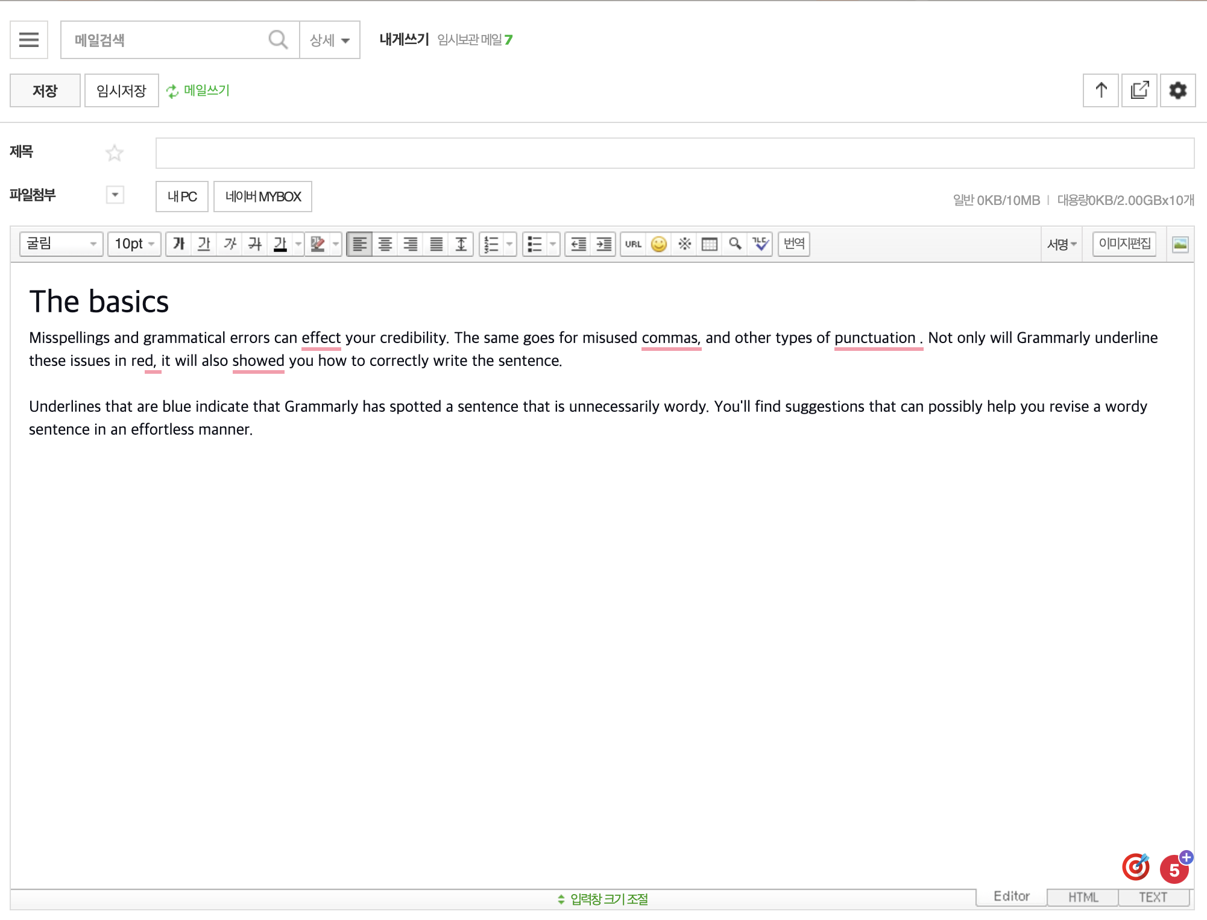Switch to the HTML editor tab
Image resolution: width=1207 pixels, height=920 pixels.
(1083, 897)
